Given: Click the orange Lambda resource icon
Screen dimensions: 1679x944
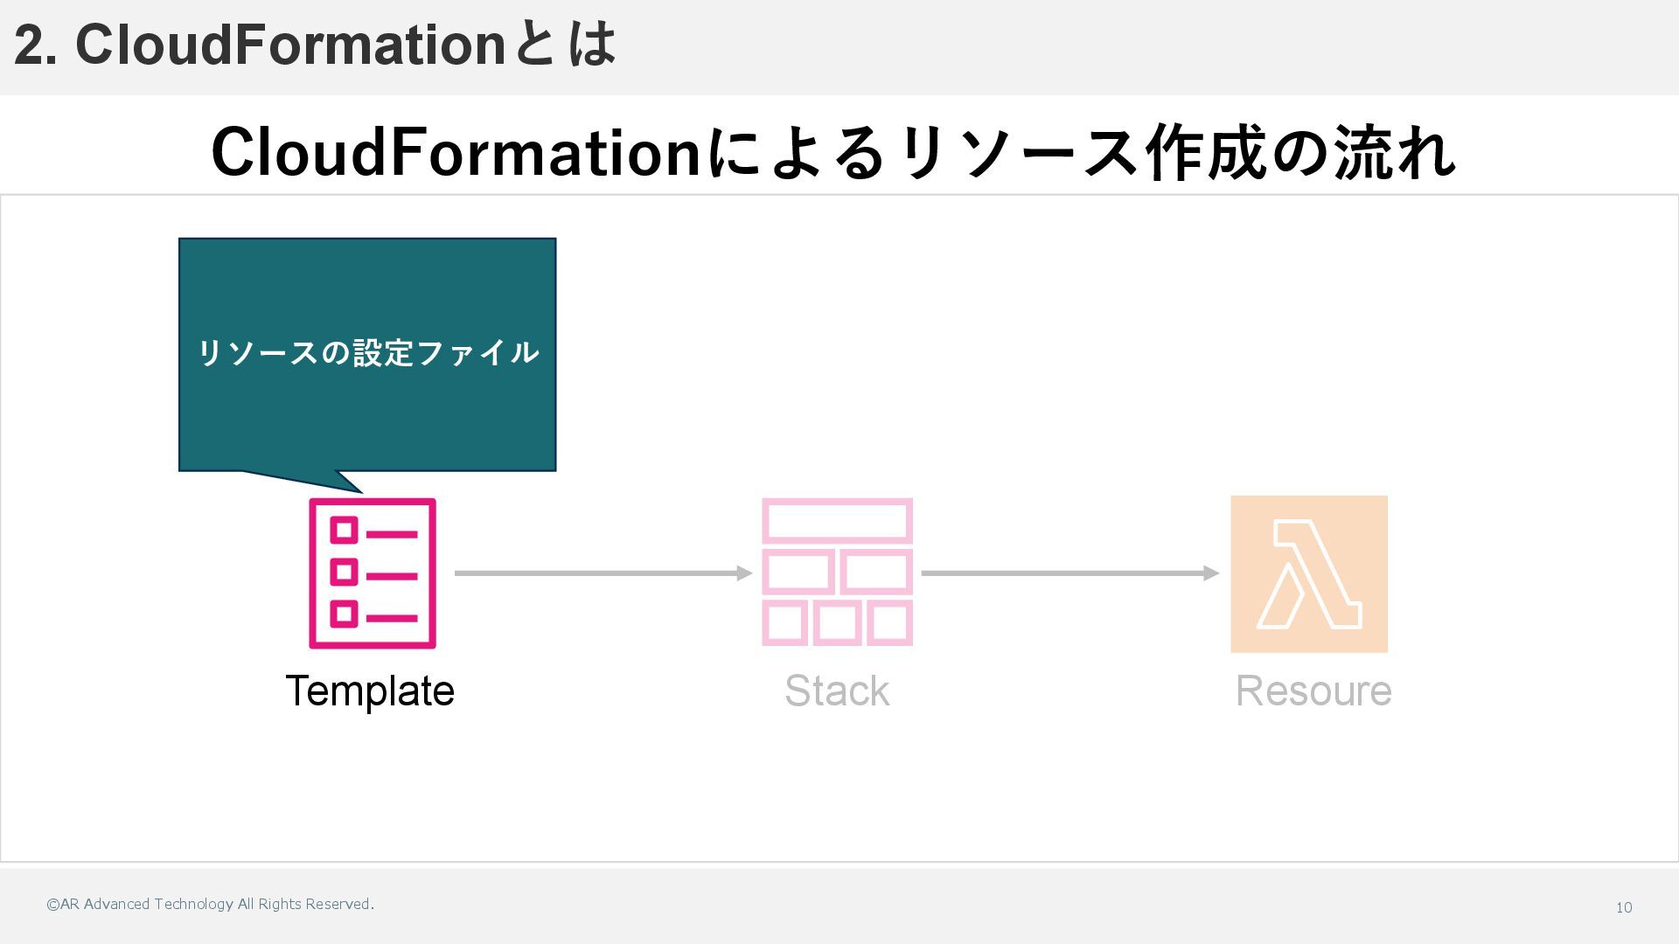Looking at the screenshot, I should click(1308, 573).
